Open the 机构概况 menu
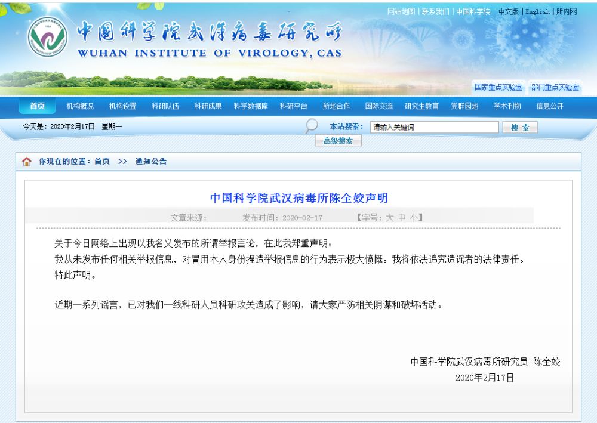 point(80,106)
